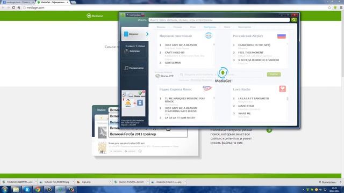Switch to the Музыка tab in MediaGet

(177, 27)
